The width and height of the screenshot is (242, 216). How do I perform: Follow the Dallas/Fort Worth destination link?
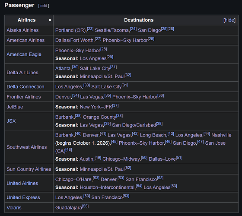point(74,40)
